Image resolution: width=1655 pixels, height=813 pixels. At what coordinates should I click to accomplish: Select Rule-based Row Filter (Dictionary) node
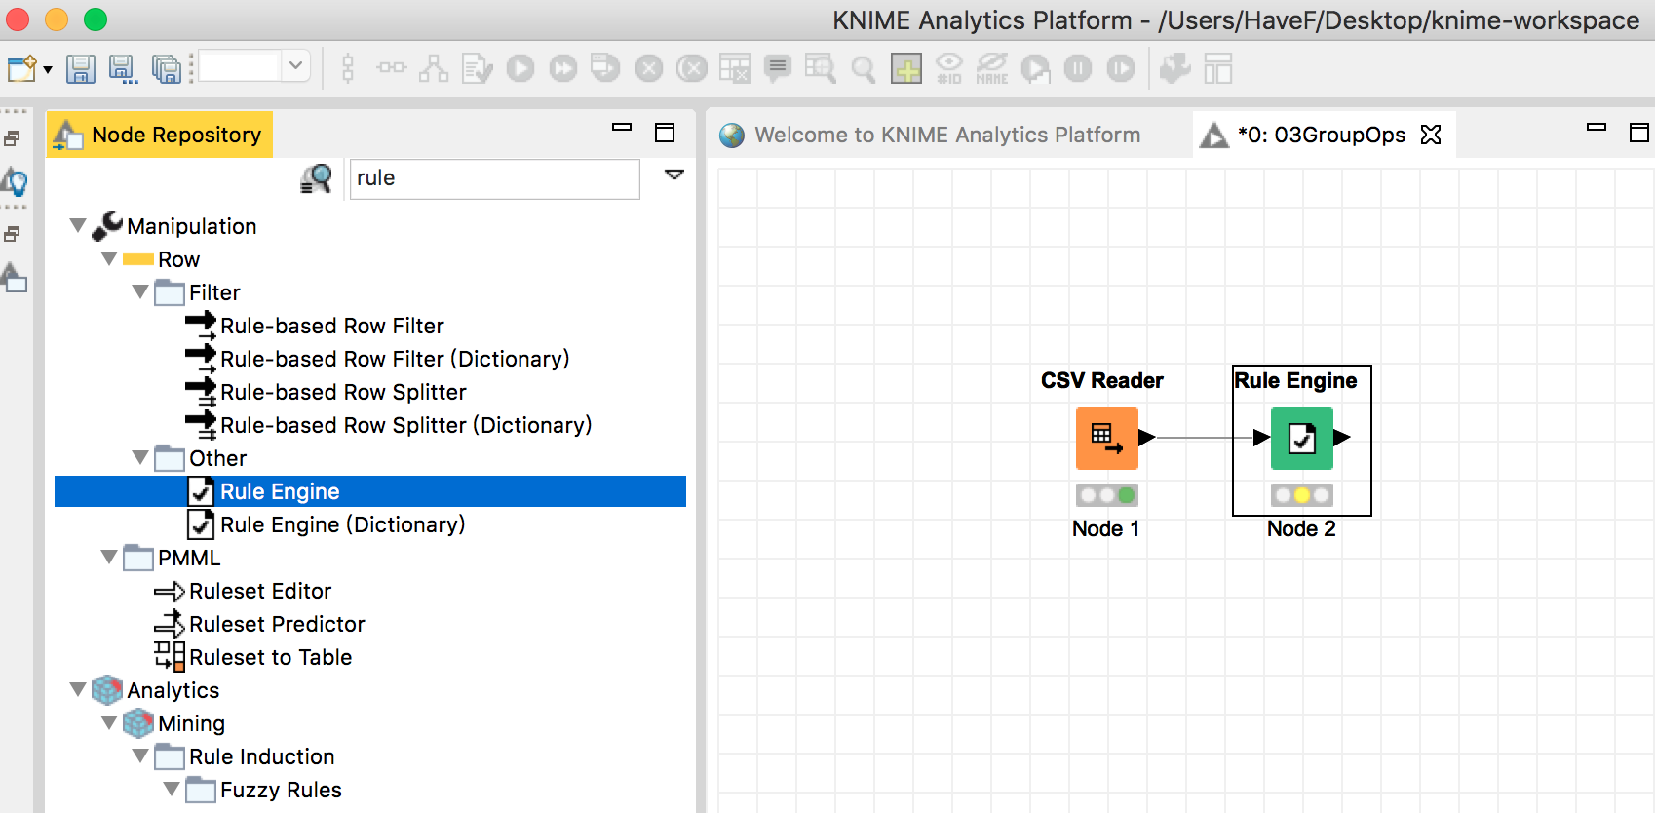(x=377, y=359)
